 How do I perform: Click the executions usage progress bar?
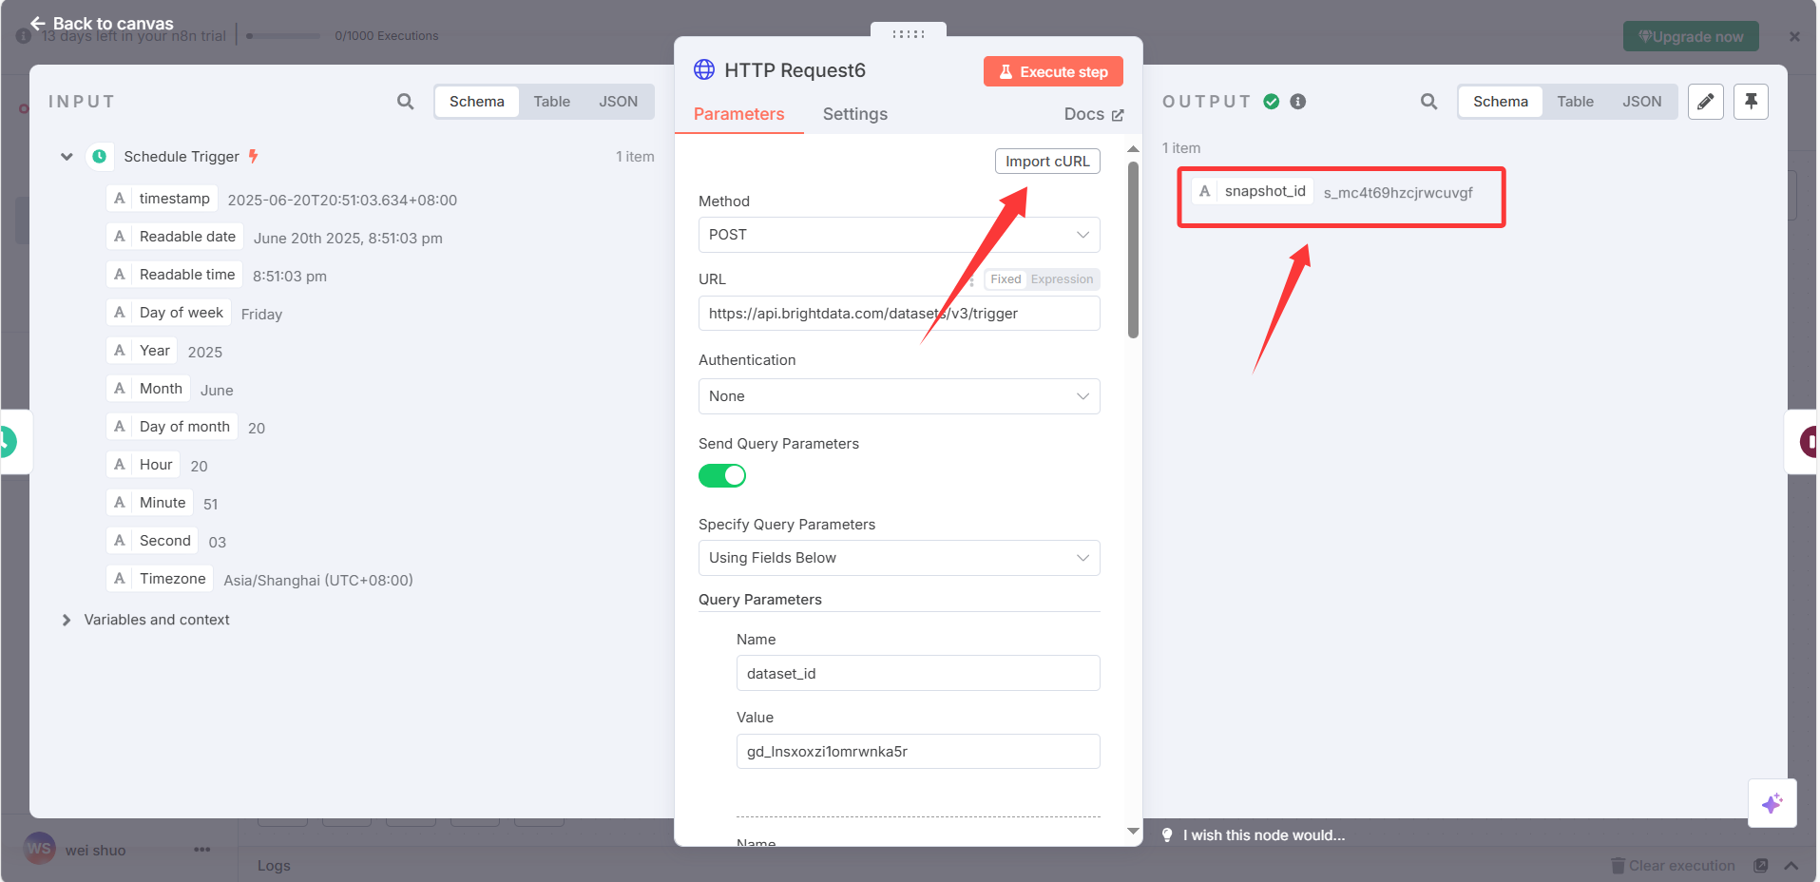pyautogui.click(x=283, y=36)
